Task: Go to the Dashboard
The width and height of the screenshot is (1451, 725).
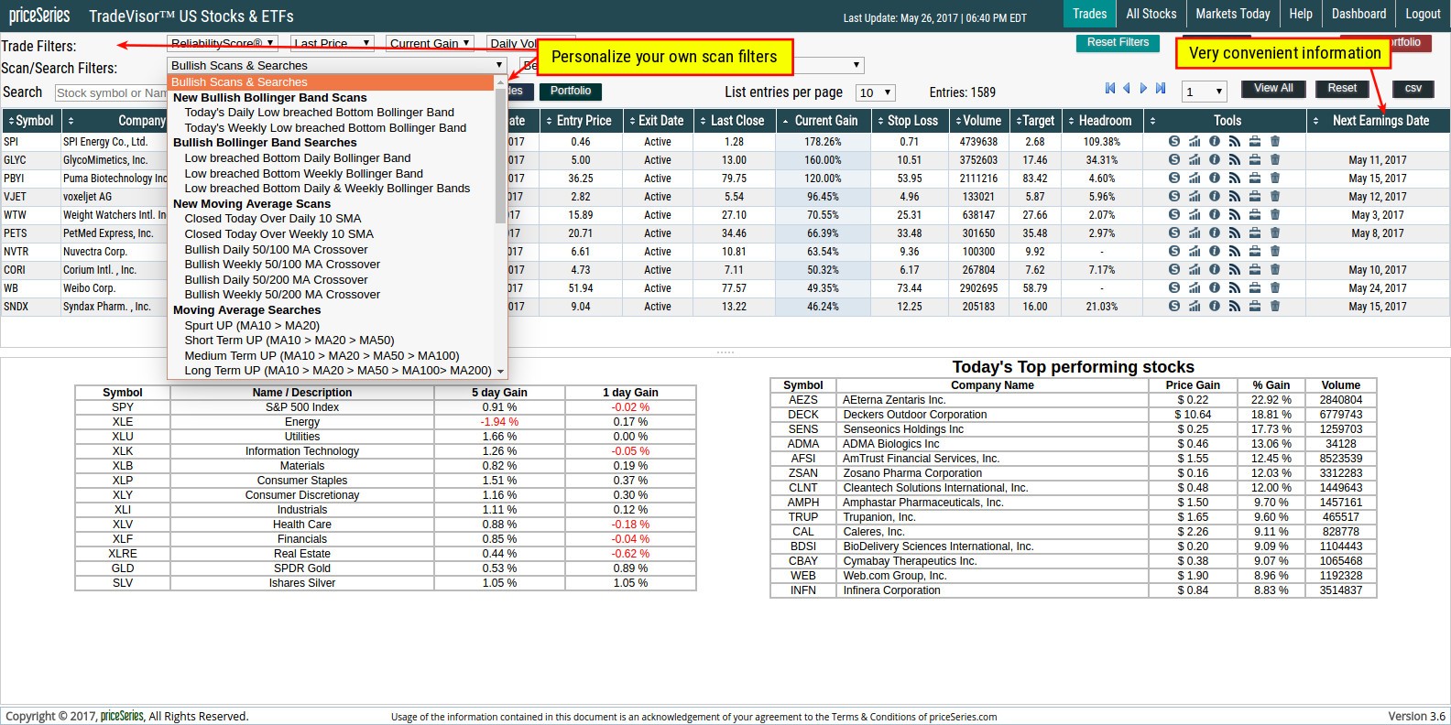Action: coord(1359,14)
